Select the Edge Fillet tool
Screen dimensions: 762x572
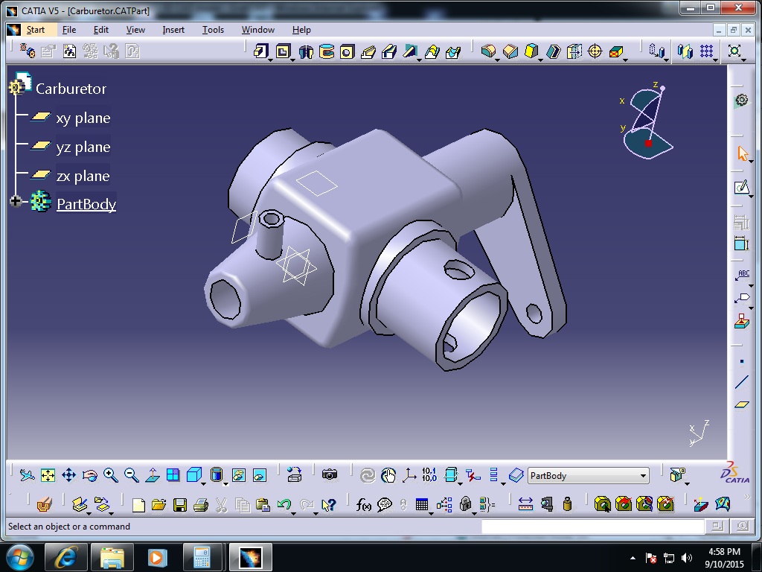488,51
